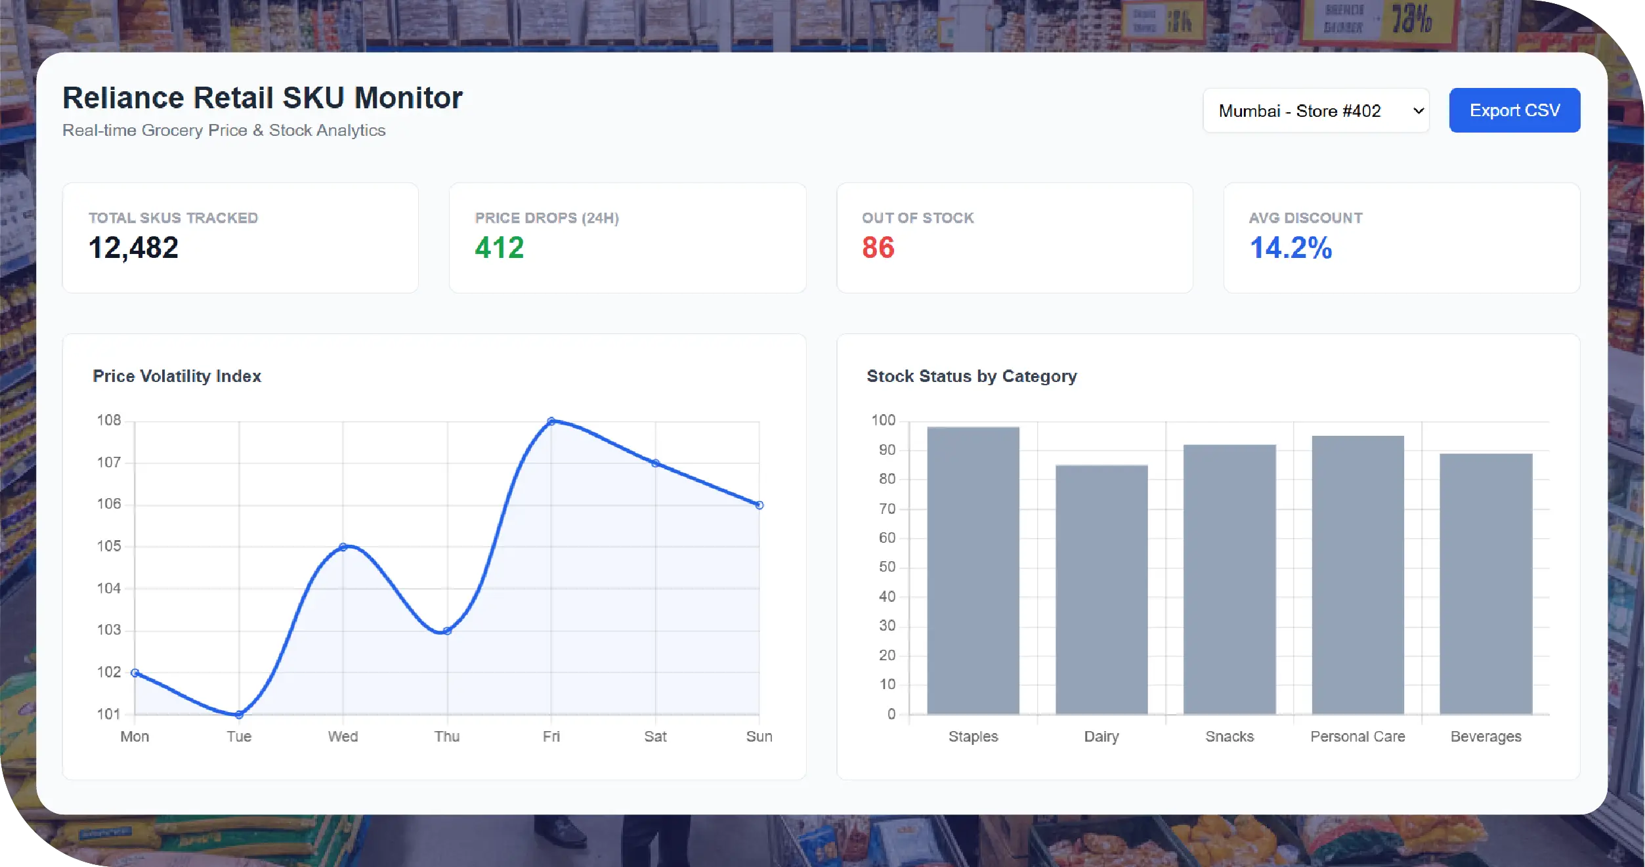Image resolution: width=1645 pixels, height=867 pixels.
Task: Click the Price Drops (24H) value 412
Action: click(x=500, y=248)
